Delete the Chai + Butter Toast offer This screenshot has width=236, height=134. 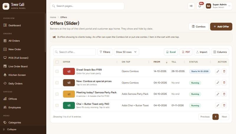click(x=224, y=105)
